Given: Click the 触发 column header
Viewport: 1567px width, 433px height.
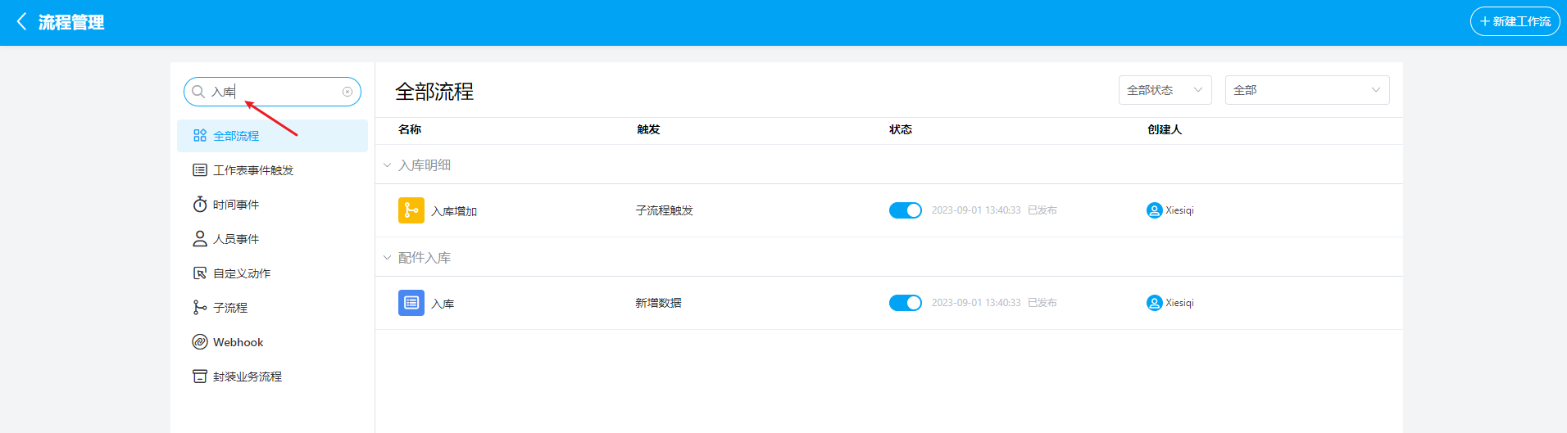Looking at the screenshot, I should 648,129.
